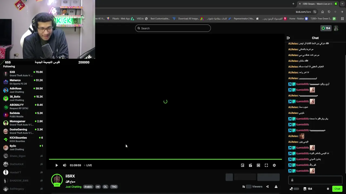Open site settings icon beside the address
The height and width of the screenshot is (194, 346).
coord(315,12)
